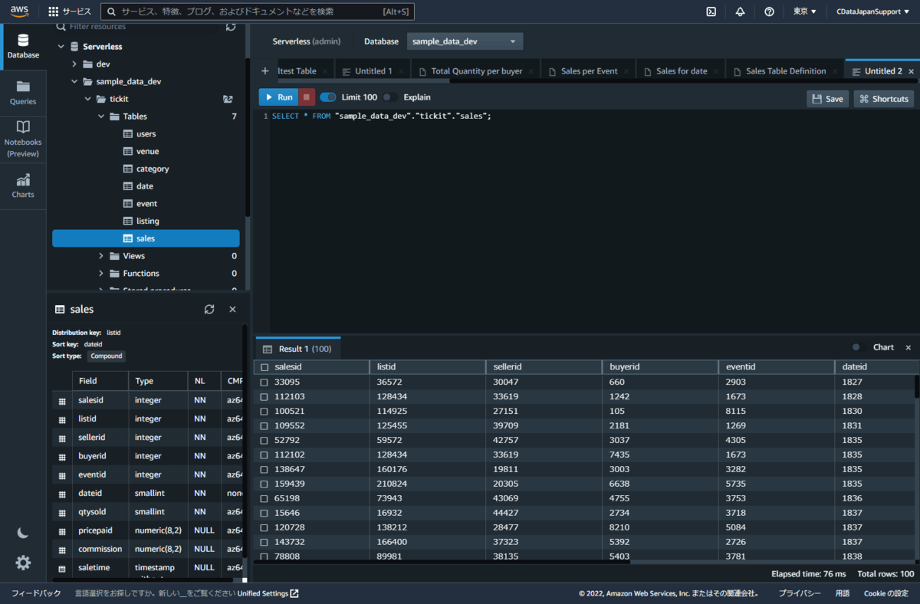
Task: Open the Shortcuts dialog
Action: tap(883, 98)
